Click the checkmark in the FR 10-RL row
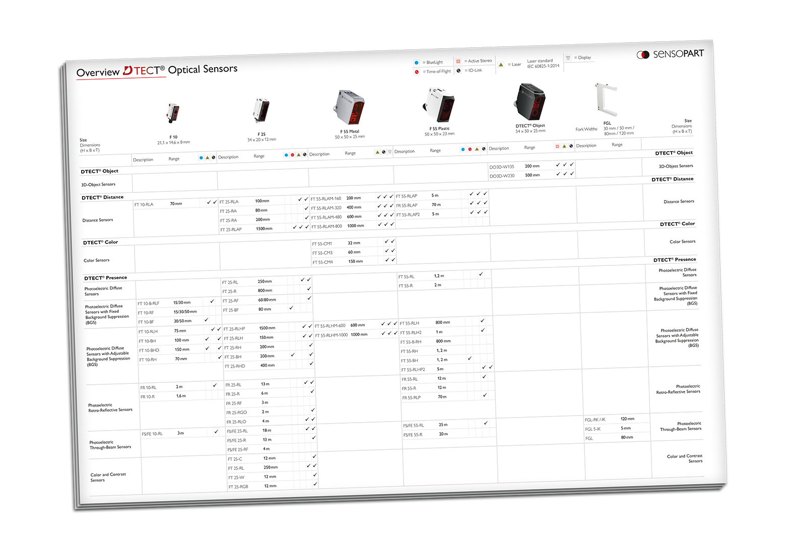Screen dimensions: 790x544 click(x=215, y=385)
